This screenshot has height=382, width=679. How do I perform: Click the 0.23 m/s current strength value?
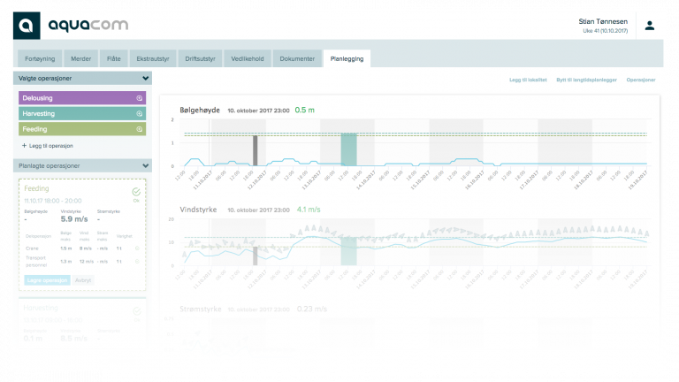[x=312, y=309]
